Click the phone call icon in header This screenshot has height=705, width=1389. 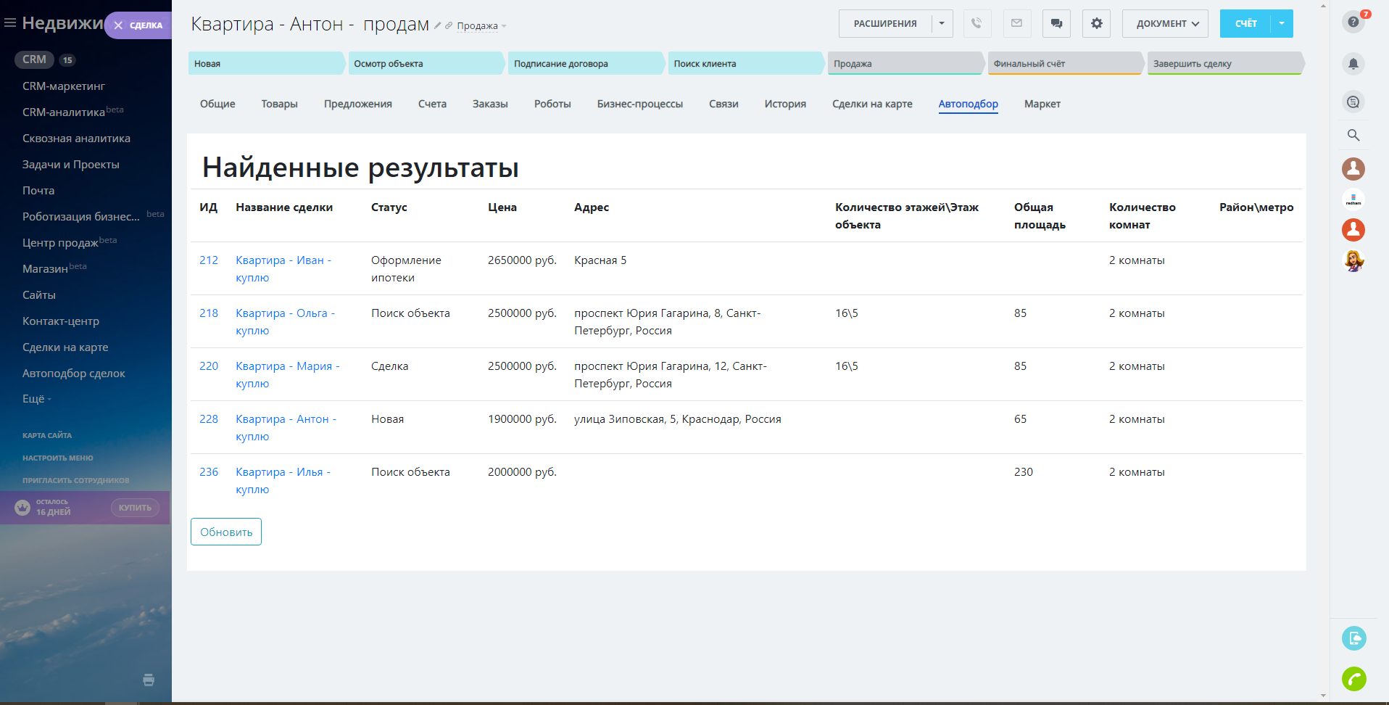pyautogui.click(x=977, y=24)
